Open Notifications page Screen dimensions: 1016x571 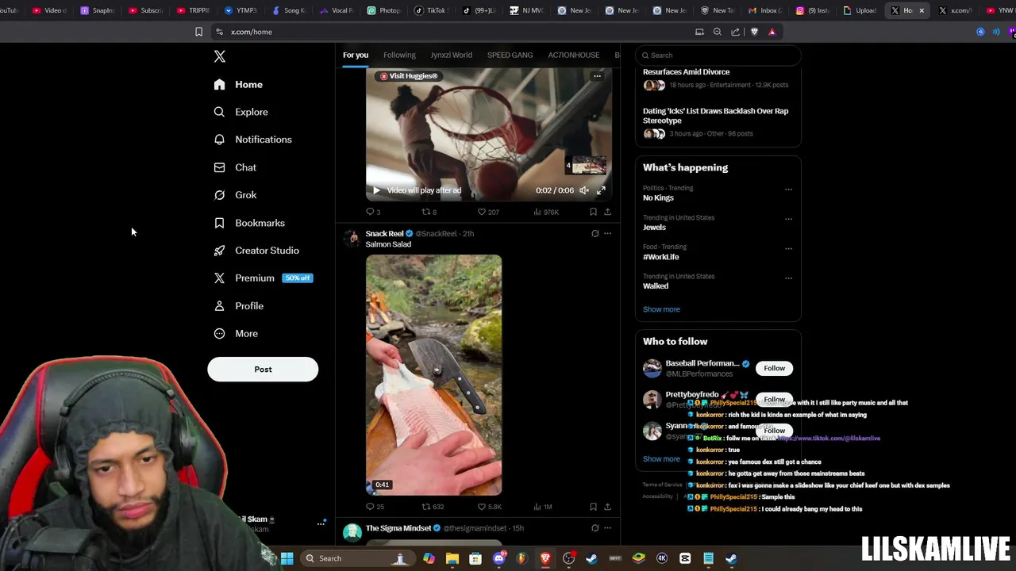click(252, 140)
